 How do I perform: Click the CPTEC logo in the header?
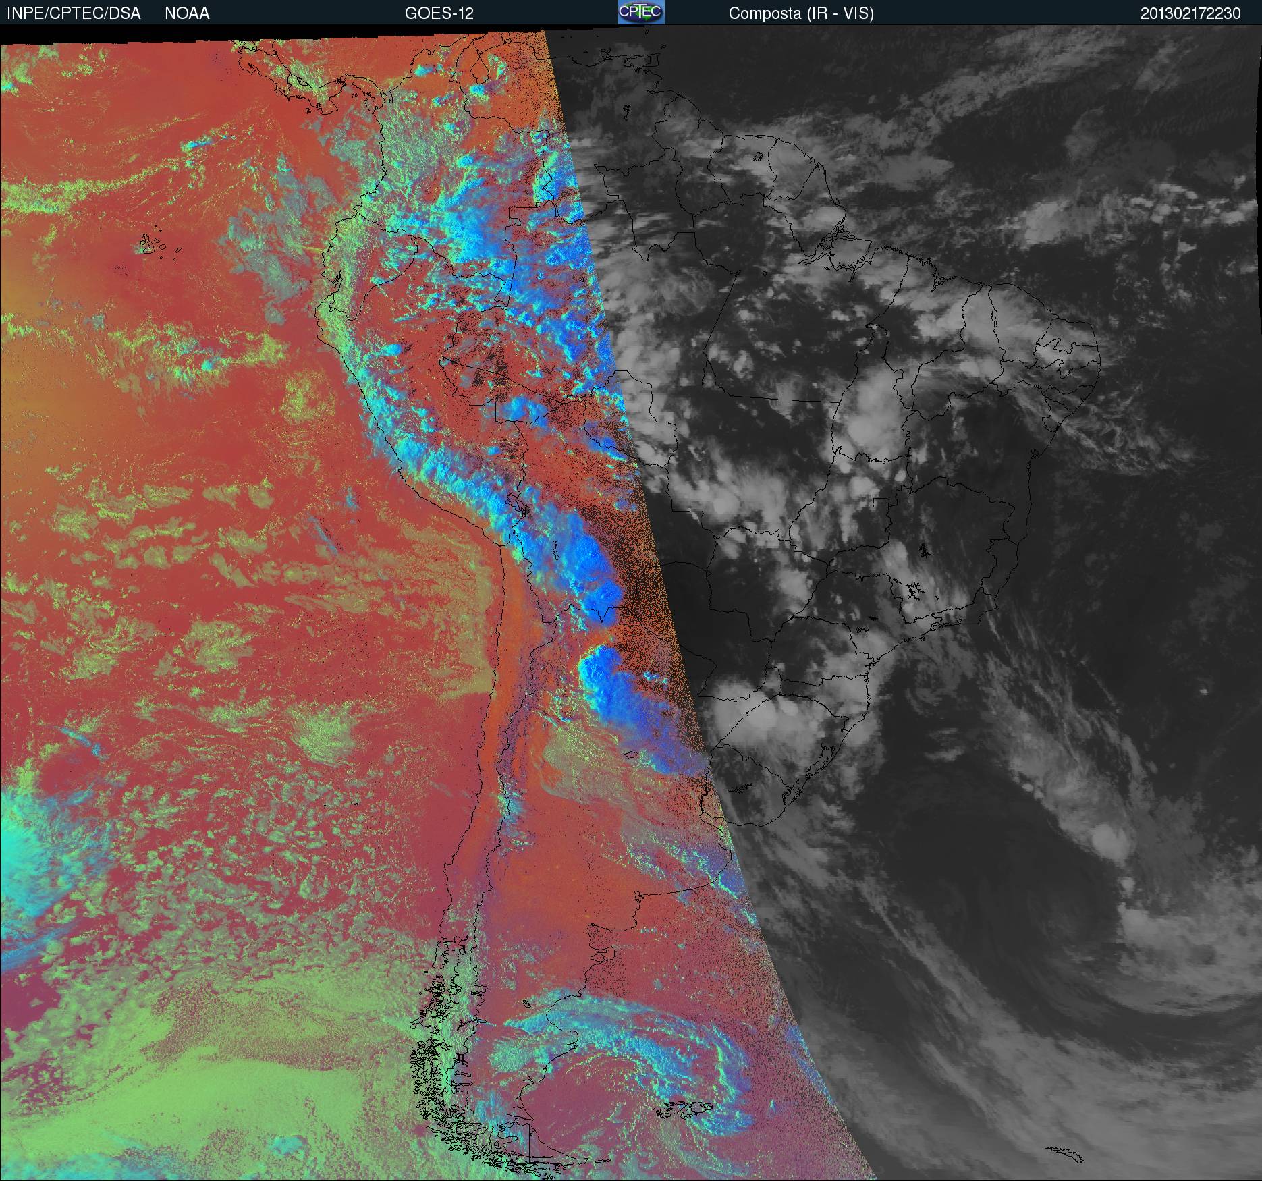pos(641,12)
